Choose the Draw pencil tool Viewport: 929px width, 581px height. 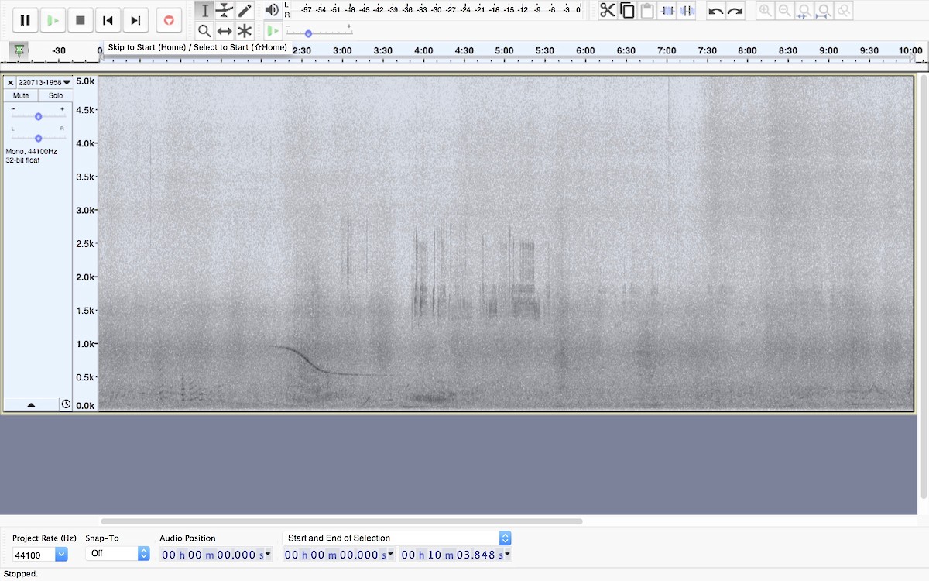tap(245, 10)
